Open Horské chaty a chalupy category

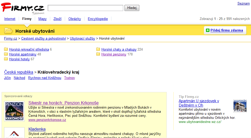119,50
